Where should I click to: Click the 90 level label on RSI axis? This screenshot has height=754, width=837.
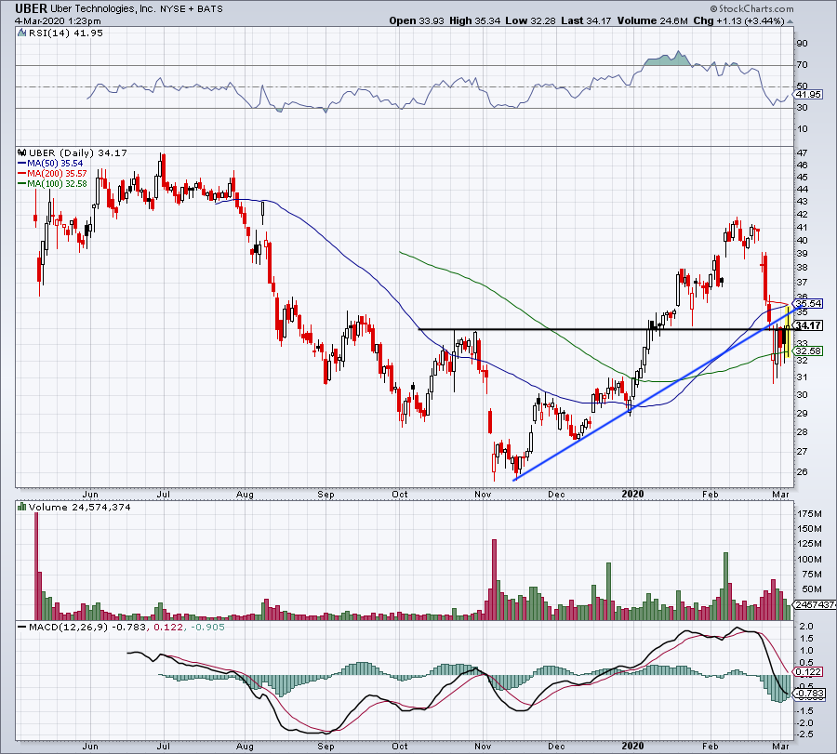point(803,43)
